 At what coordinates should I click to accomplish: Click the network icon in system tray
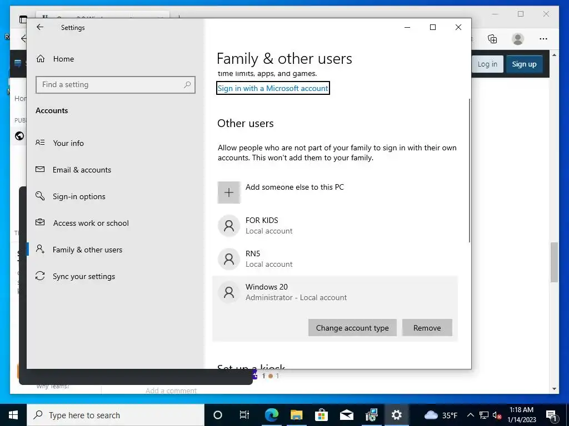484,415
